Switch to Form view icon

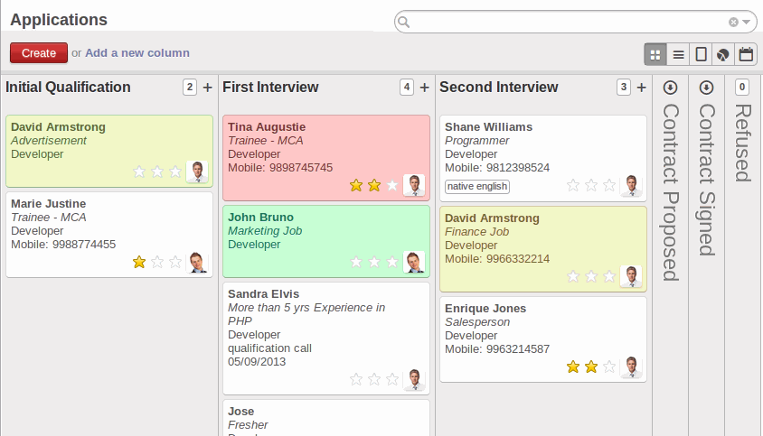tap(701, 54)
